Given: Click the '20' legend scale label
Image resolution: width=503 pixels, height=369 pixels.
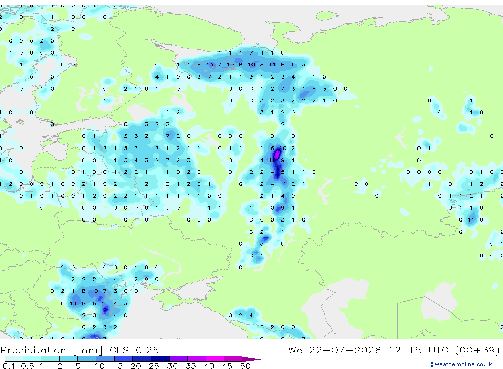Looking at the screenshot, I should click(x=136, y=366).
